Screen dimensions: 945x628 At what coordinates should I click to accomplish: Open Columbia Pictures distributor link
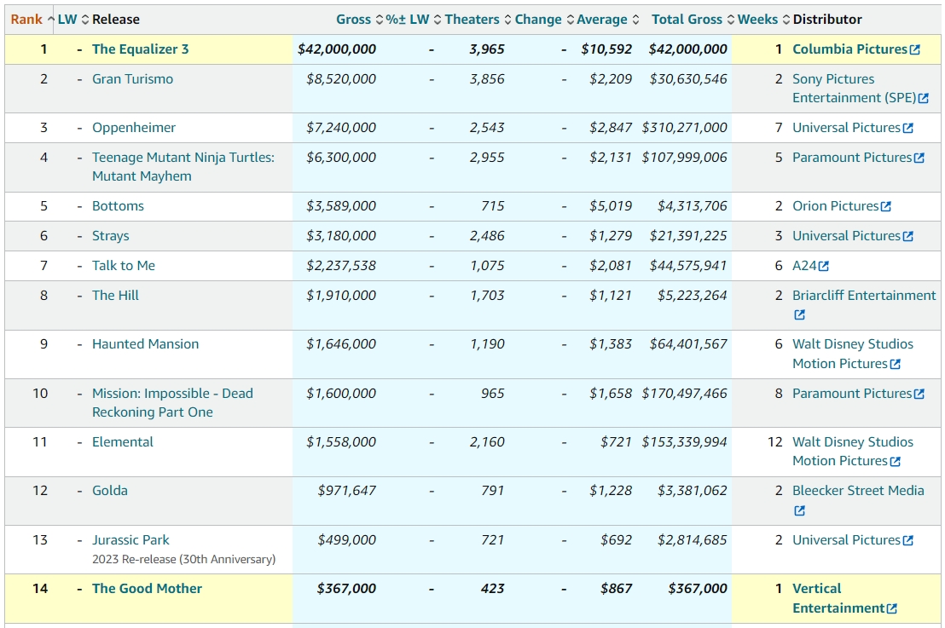click(x=849, y=49)
